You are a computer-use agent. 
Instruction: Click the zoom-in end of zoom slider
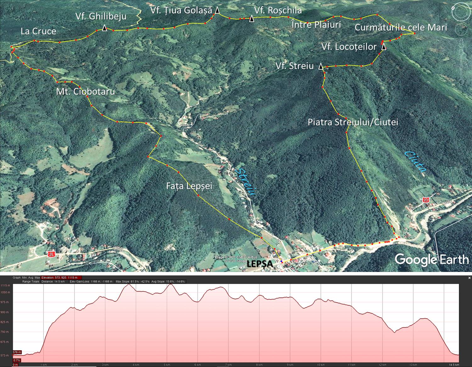click(461, 52)
